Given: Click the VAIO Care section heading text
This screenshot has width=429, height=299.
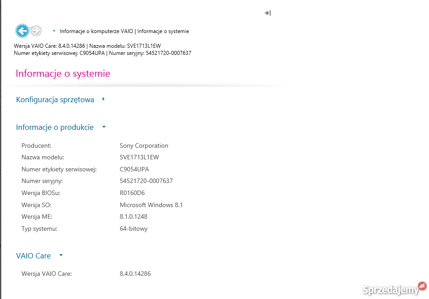Looking at the screenshot, I should (34, 256).
